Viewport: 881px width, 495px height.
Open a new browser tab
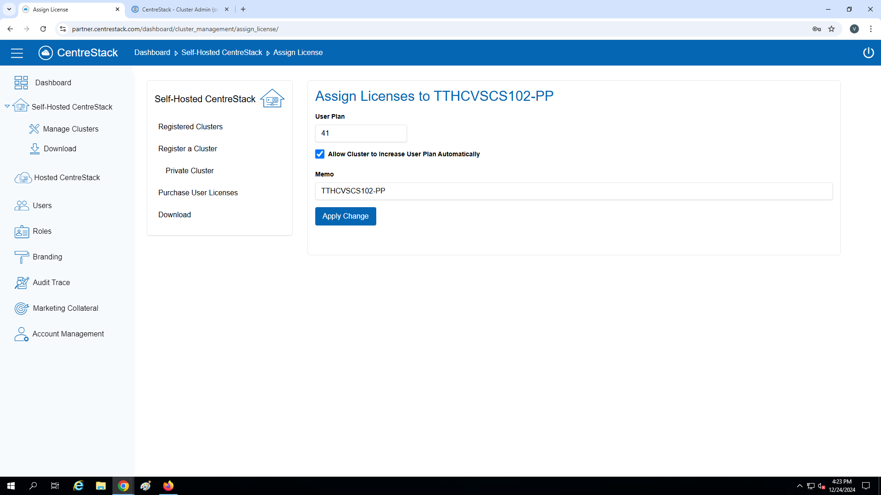(x=243, y=9)
